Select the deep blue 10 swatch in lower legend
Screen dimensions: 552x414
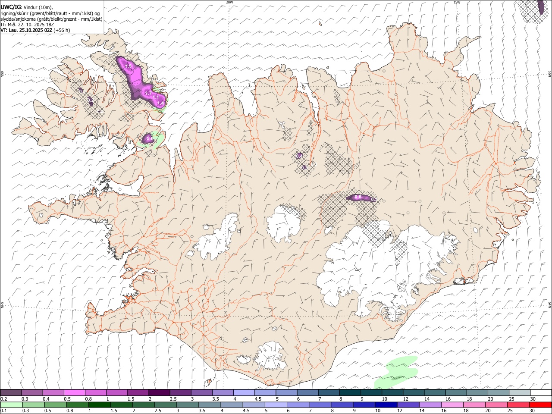coord(386,405)
